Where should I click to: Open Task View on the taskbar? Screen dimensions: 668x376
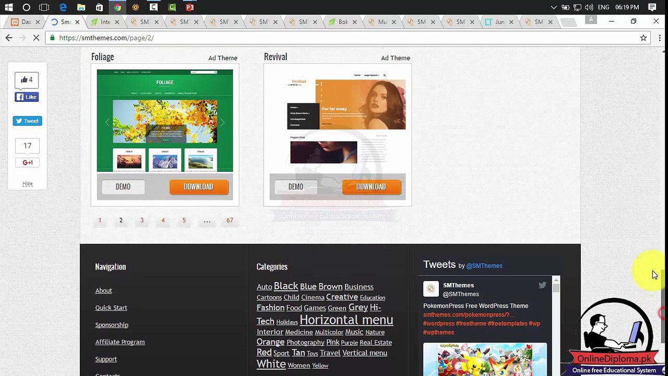44,7
